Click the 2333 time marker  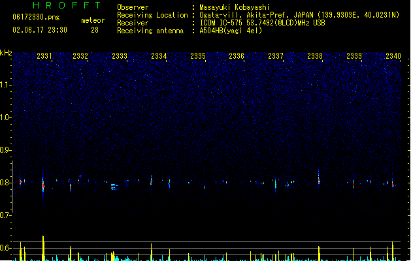tap(120, 56)
